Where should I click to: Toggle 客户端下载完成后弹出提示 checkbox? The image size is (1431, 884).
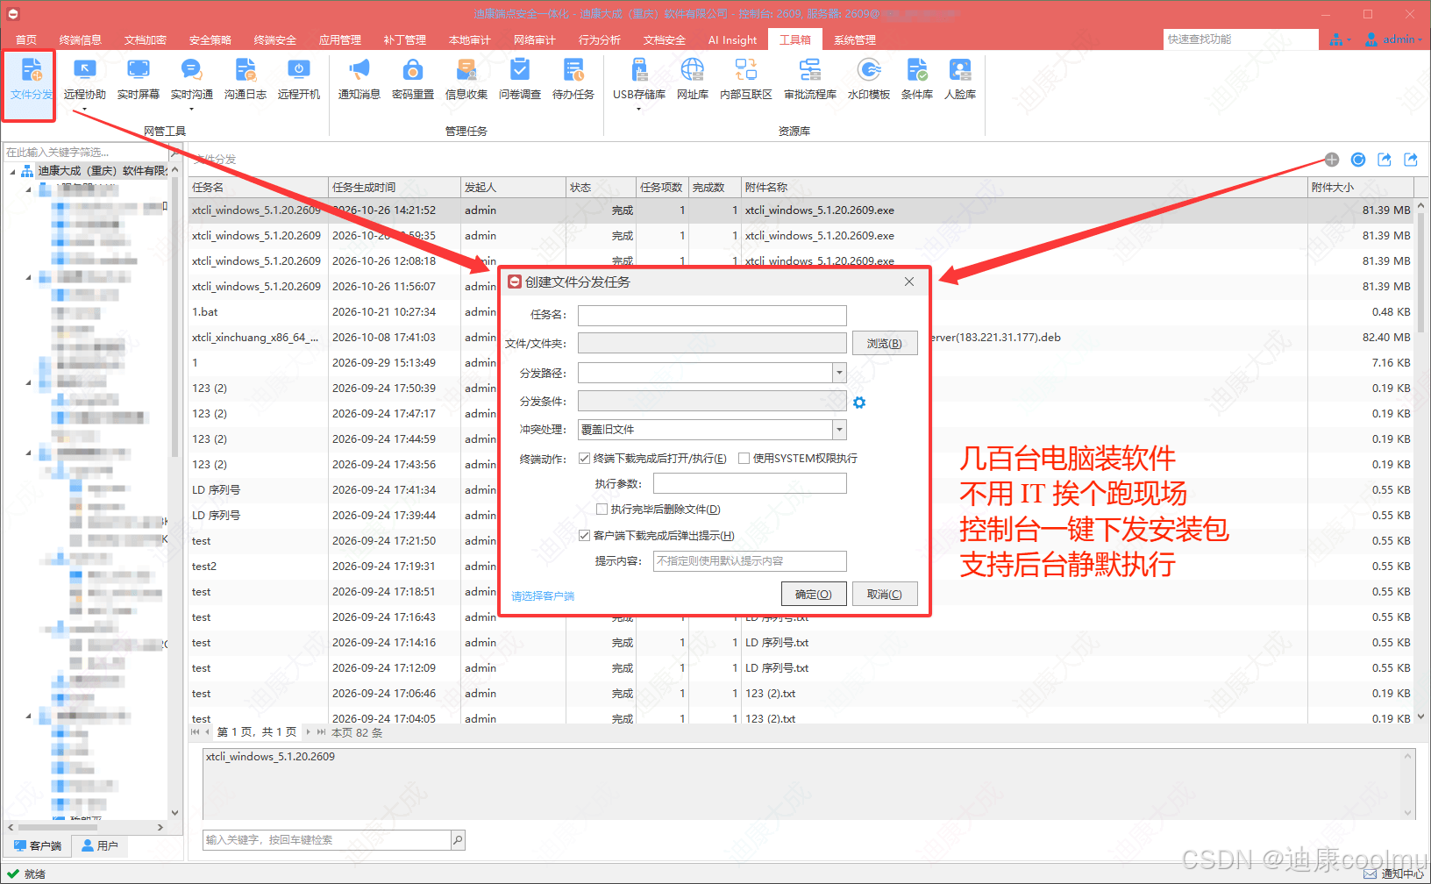(584, 535)
